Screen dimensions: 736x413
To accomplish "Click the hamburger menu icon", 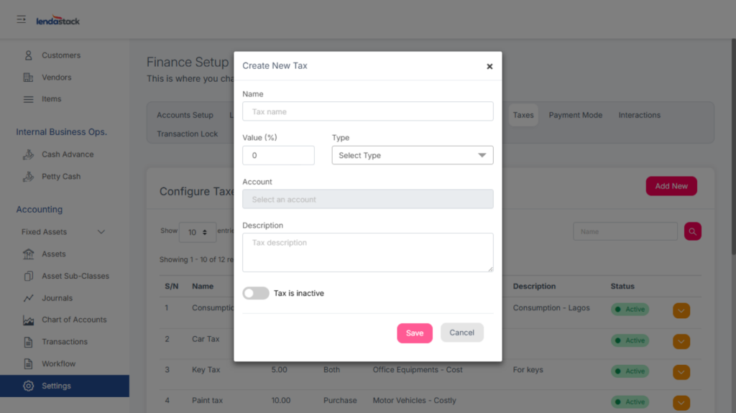I will pos(22,19).
